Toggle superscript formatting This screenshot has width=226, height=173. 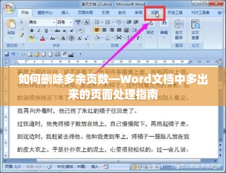[x=72, y=31]
